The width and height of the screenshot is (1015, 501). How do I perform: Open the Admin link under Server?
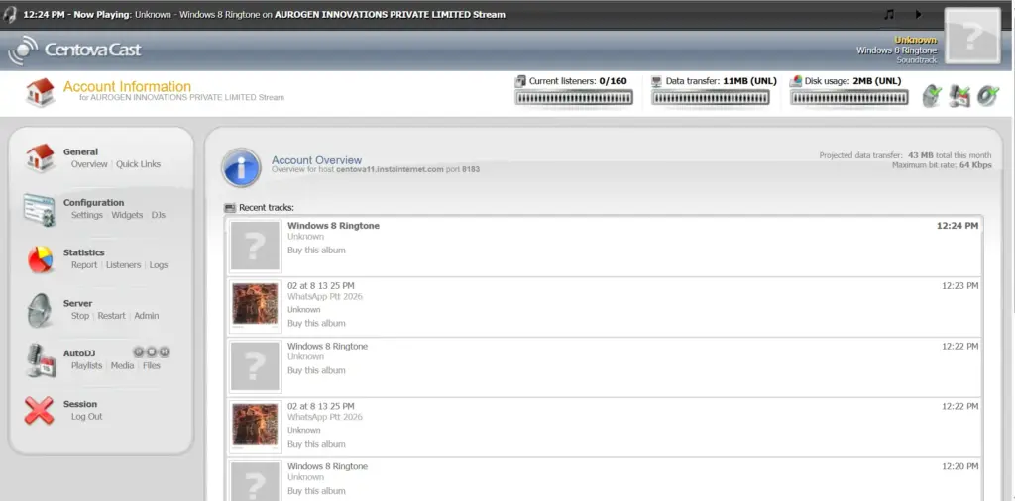click(147, 316)
